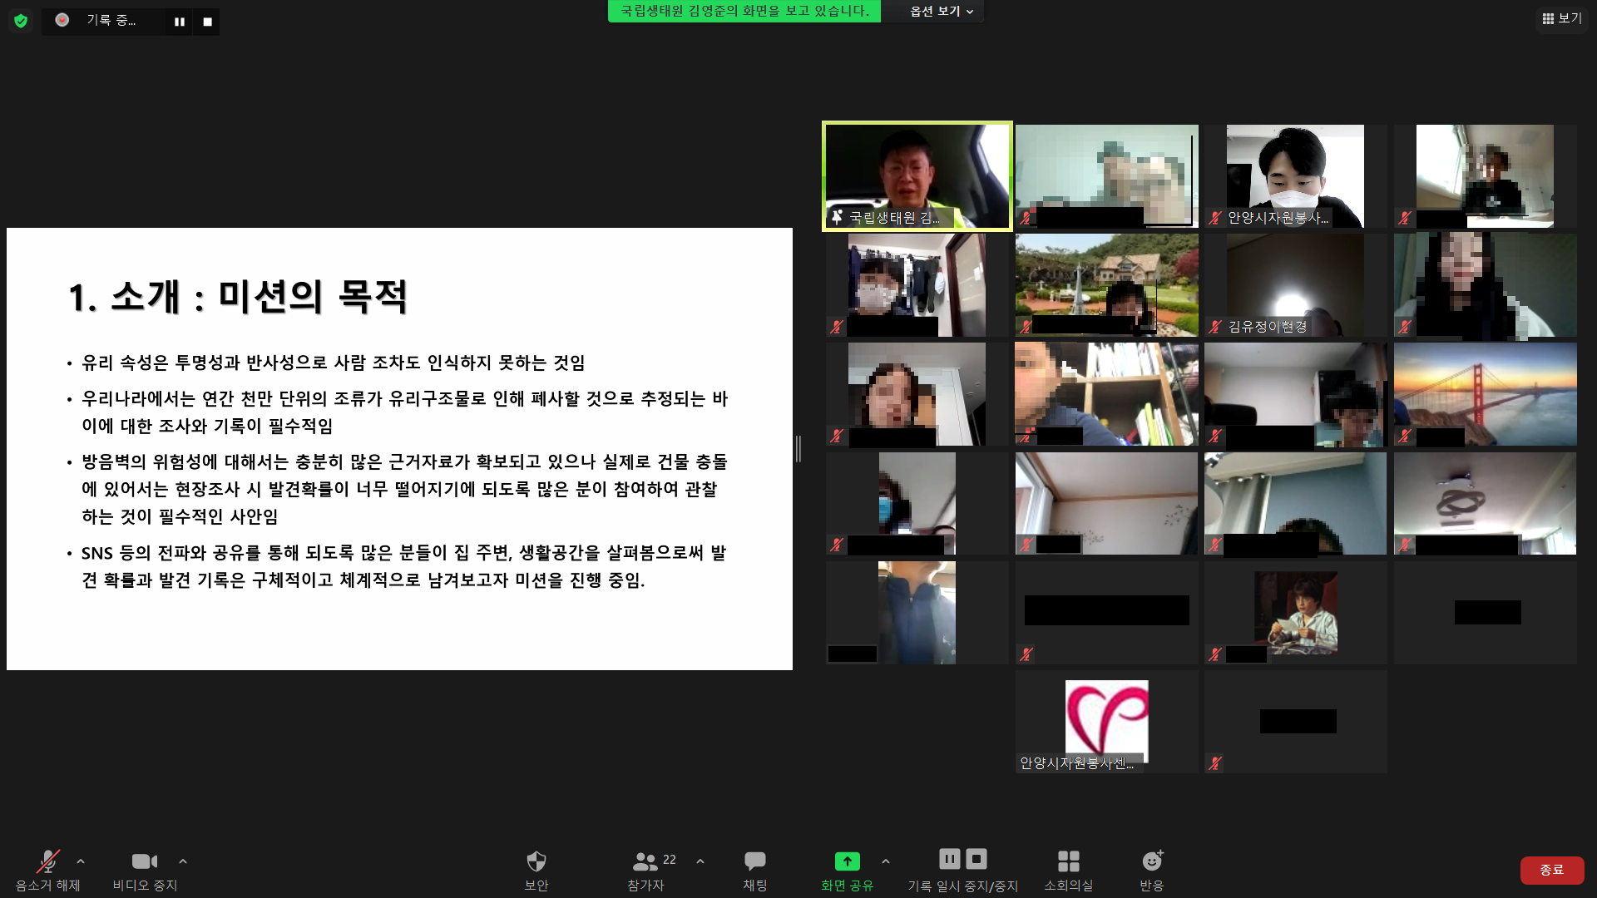Unmute microphone with 음소거 해제
The width and height of the screenshot is (1597, 898).
[x=48, y=871]
